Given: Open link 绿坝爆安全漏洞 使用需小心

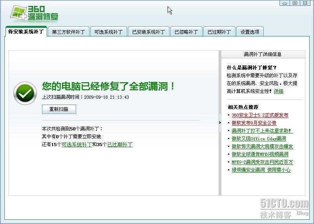Looking at the screenshot, I should point(261,170).
